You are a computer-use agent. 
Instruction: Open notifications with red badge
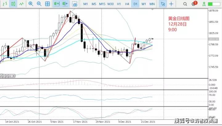pyautogui.click(x=194, y=3)
